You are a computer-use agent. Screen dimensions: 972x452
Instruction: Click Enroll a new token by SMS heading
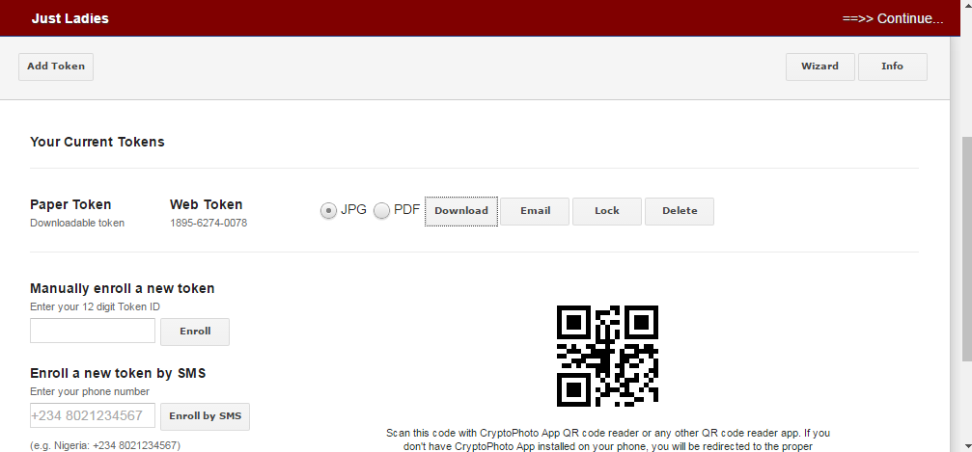point(118,373)
